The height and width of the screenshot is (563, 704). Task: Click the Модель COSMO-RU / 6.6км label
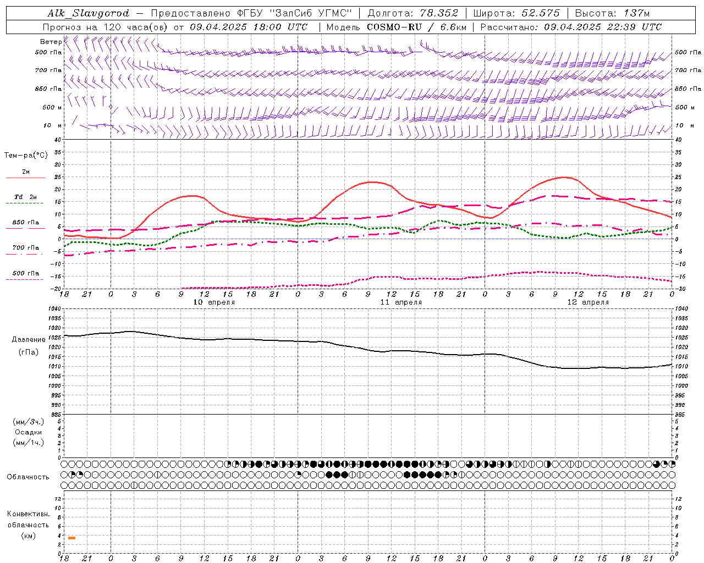pos(396,27)
